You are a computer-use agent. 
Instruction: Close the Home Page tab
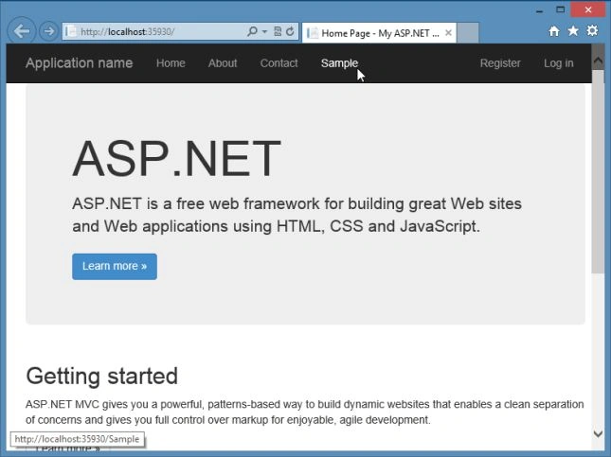(x=448, y=33)
